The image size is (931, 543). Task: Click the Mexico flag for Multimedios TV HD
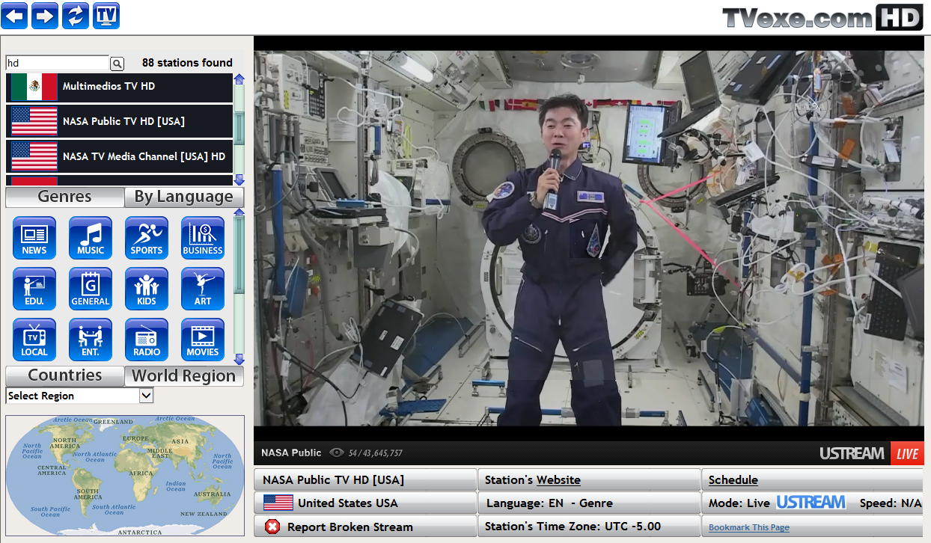coord(34,87)
